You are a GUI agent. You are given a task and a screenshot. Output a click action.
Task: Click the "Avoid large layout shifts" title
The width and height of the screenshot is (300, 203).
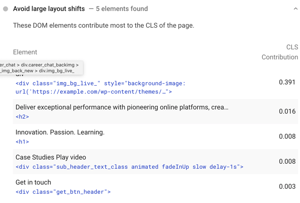(x=49, y=9)
